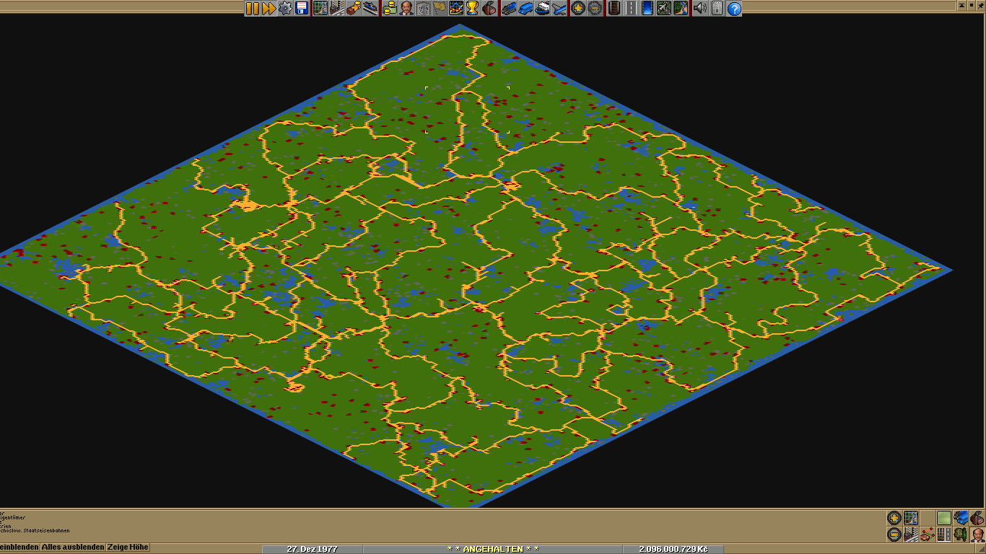This screenshot has width=986, height=554.
Task: Show the train list from toolbar
Action: point(508,8)
